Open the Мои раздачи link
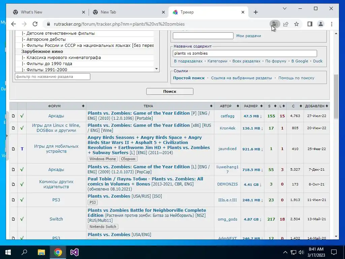Screen dimensions: 345x259 (249, 36)
